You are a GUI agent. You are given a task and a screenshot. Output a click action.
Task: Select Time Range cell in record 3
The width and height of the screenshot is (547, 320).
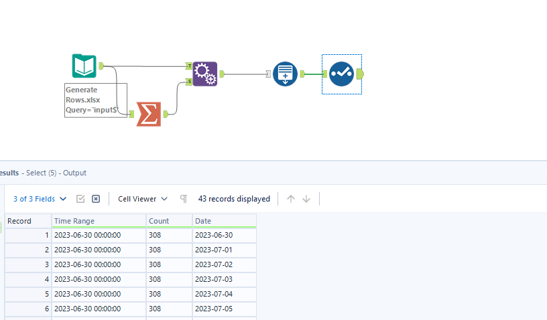click(99, 264)
